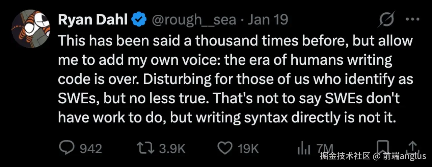Screen dimensions: 432x167
Task: Click the share upload arrow icon
Action: point(412,147)
